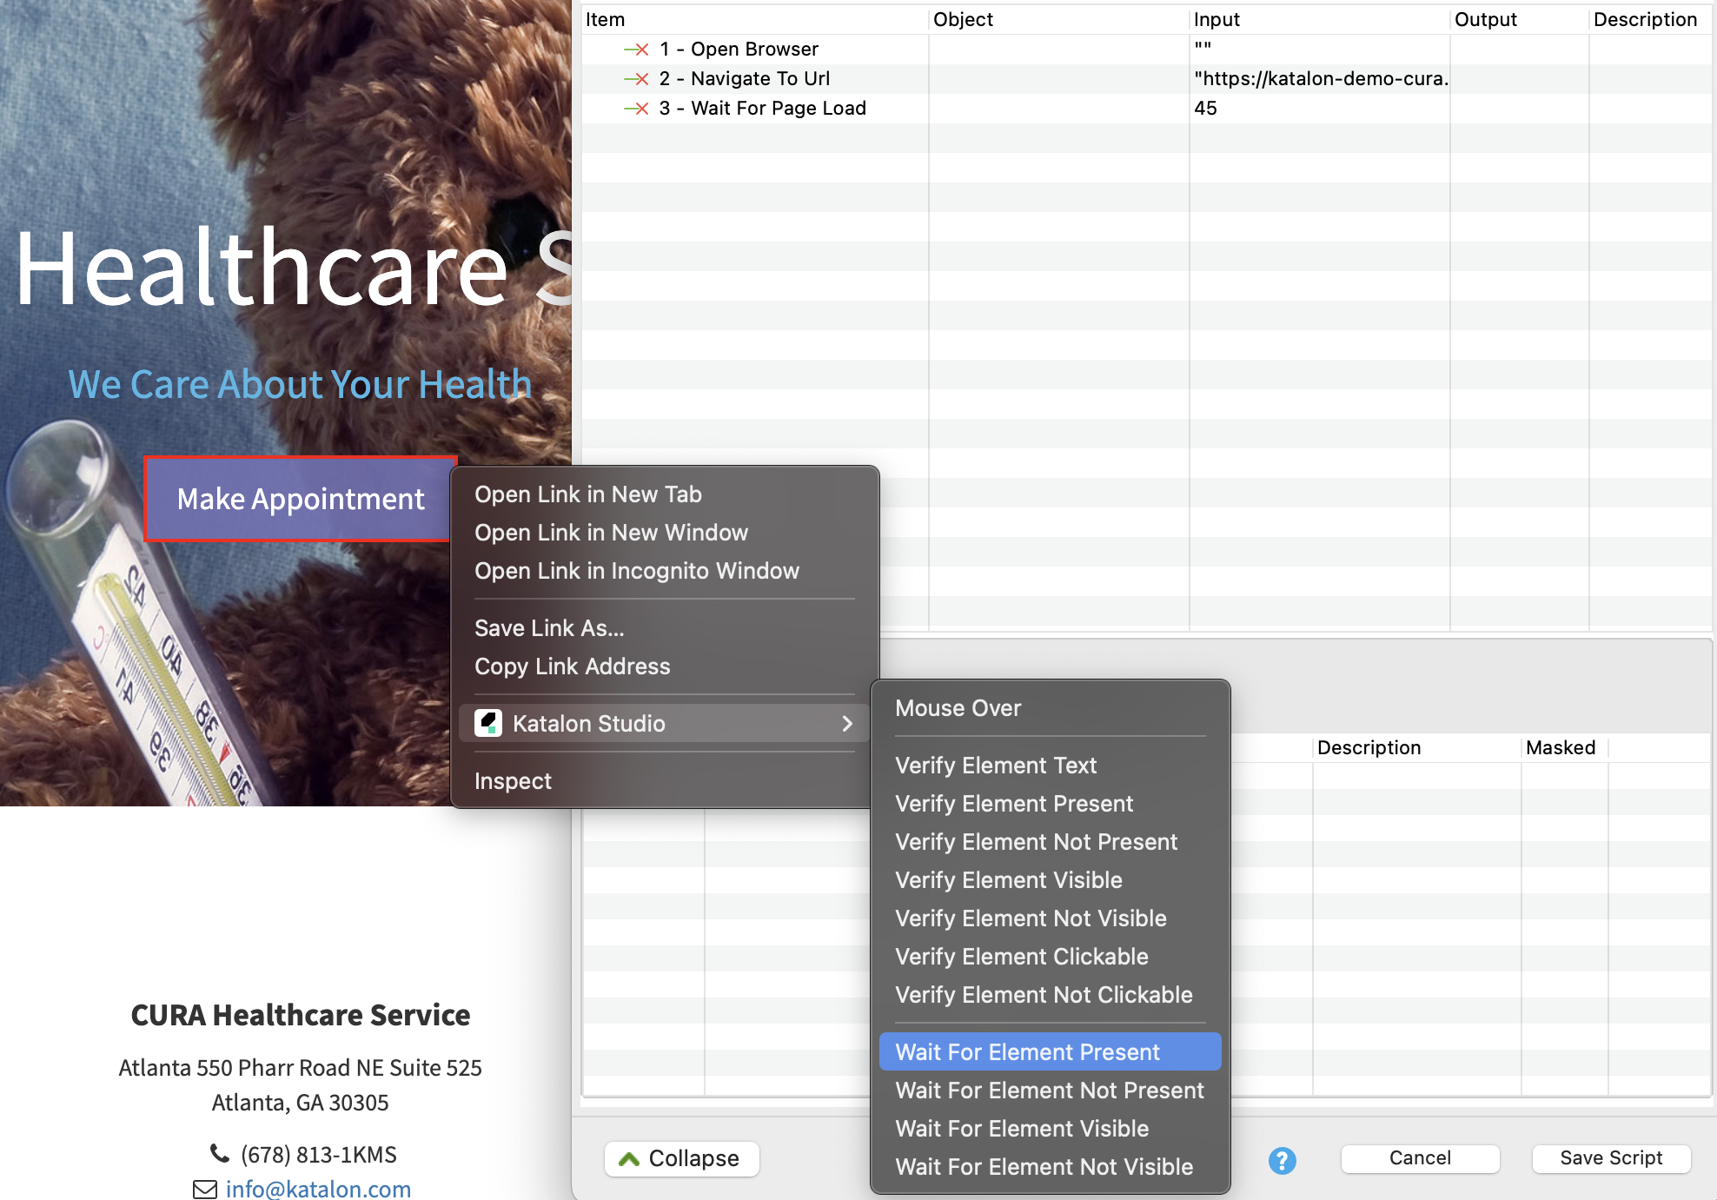Click the step icon beside Wait For Page Load

pyautogui.click(x=637, y=109)
